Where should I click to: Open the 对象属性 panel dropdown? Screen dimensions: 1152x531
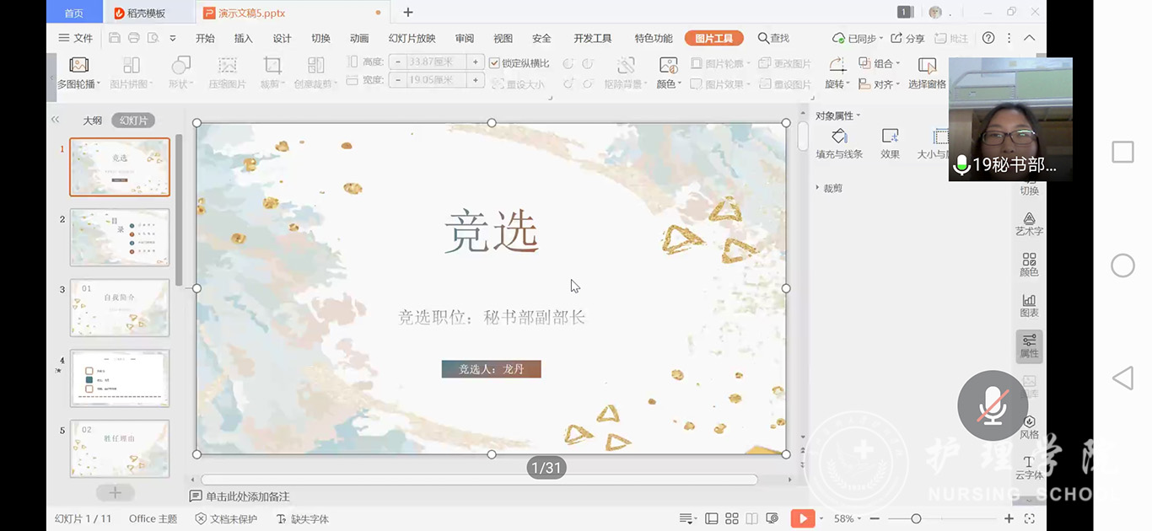pos(837,115)
